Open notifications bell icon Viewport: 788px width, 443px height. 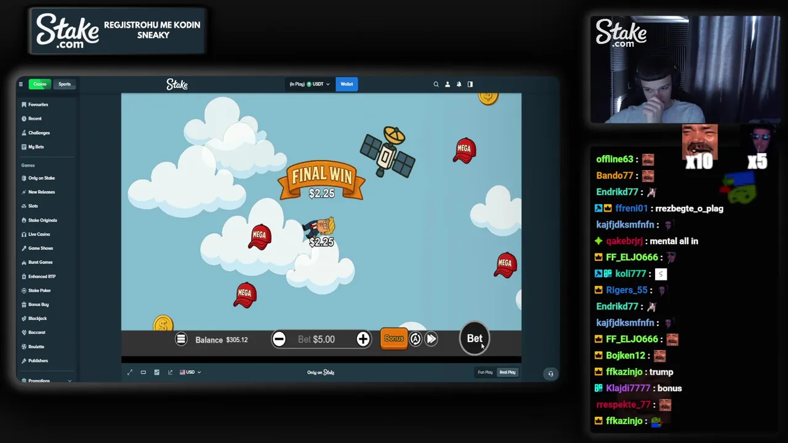(459, 84)
